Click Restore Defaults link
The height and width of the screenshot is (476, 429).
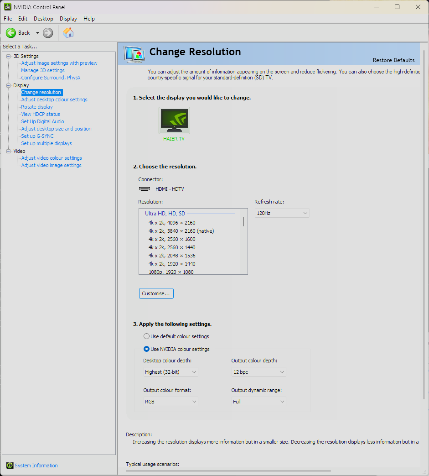(393, 60)
